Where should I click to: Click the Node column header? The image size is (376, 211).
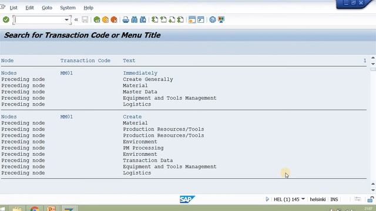tap(7, 60)
